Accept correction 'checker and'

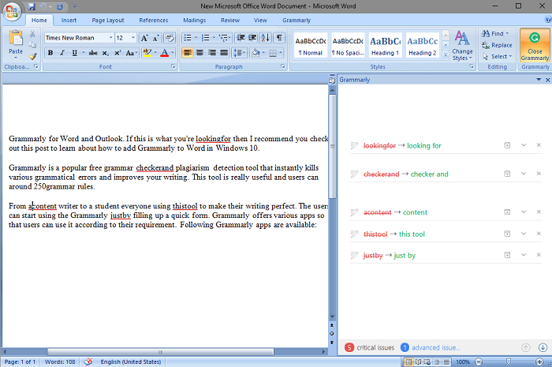pos(430,174)
